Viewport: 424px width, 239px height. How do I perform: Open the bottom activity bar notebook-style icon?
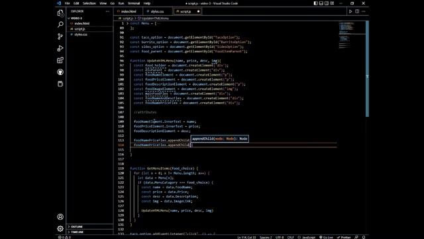pos(60,84)
